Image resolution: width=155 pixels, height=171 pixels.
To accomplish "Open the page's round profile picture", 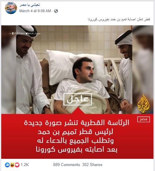I will point(11,8).
